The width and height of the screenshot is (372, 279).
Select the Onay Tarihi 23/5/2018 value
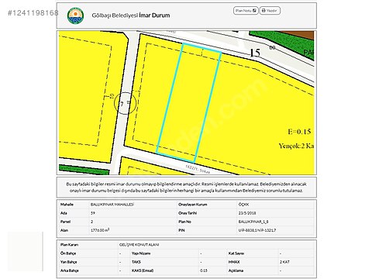point(247,213)
